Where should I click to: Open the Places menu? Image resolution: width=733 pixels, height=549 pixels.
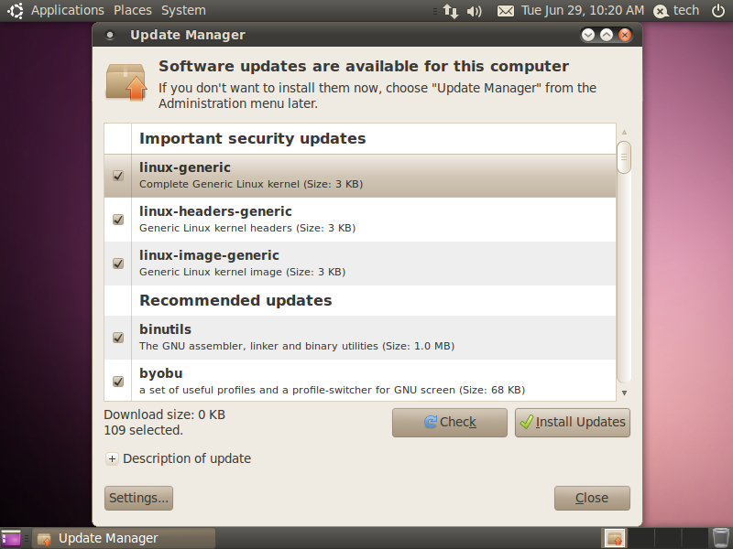133,10
